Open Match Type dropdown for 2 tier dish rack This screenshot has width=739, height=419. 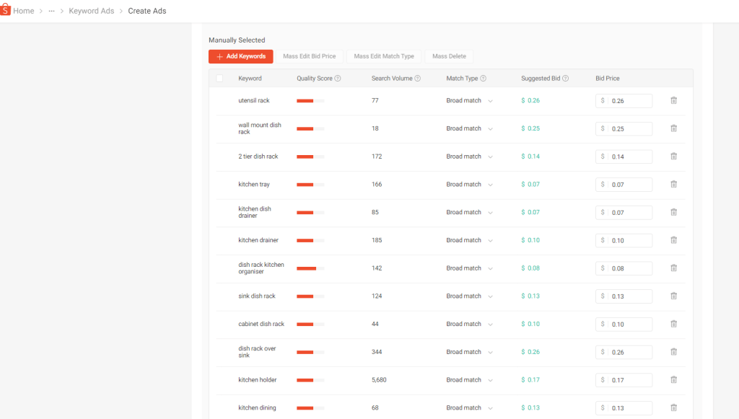point(469,156)
